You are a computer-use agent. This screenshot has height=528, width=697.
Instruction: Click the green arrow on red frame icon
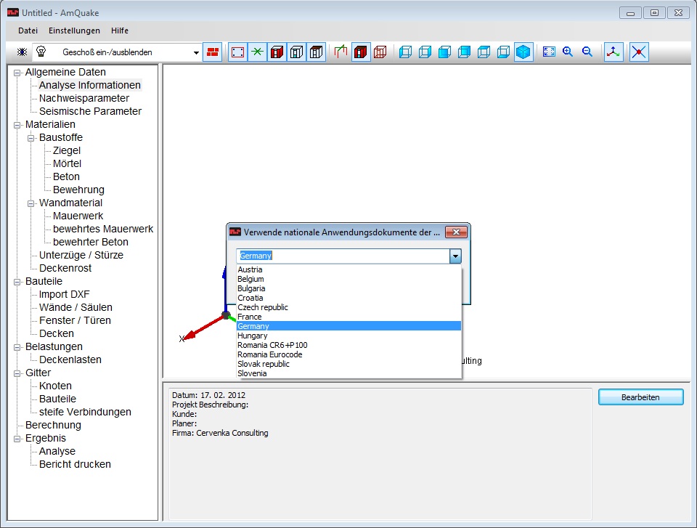coord(341,52)
